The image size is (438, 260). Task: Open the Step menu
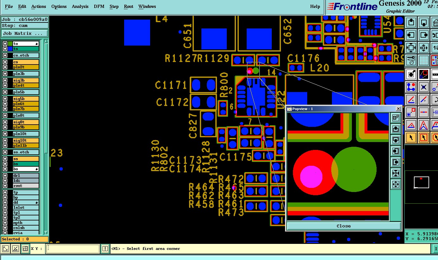point(114,6)
